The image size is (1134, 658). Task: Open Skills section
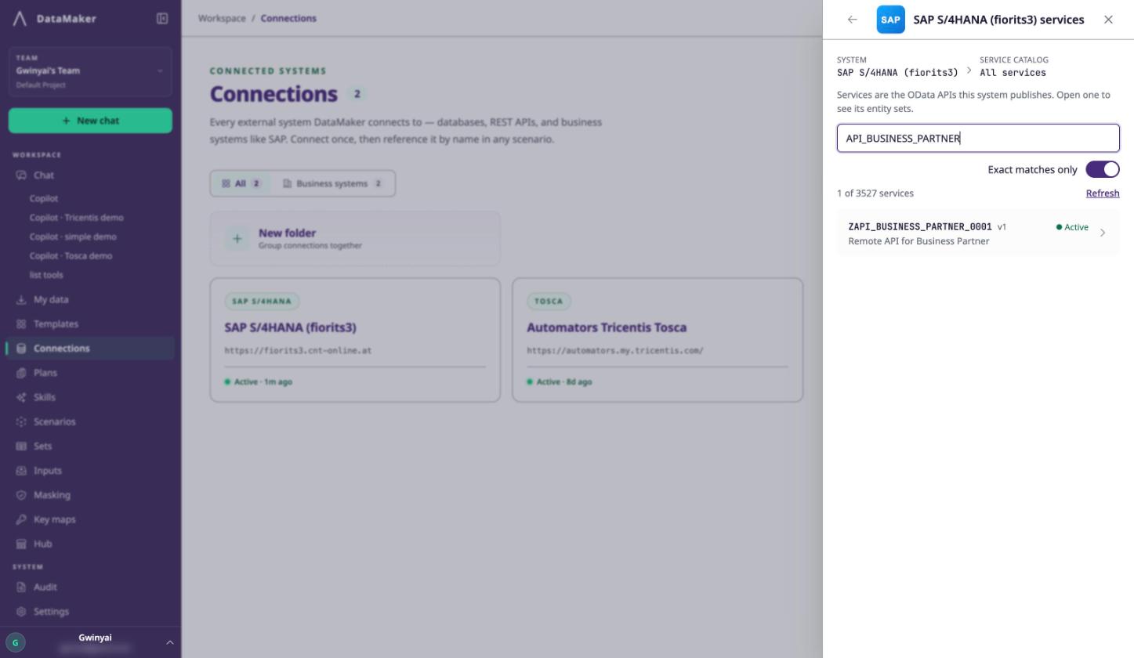(45, 397)
